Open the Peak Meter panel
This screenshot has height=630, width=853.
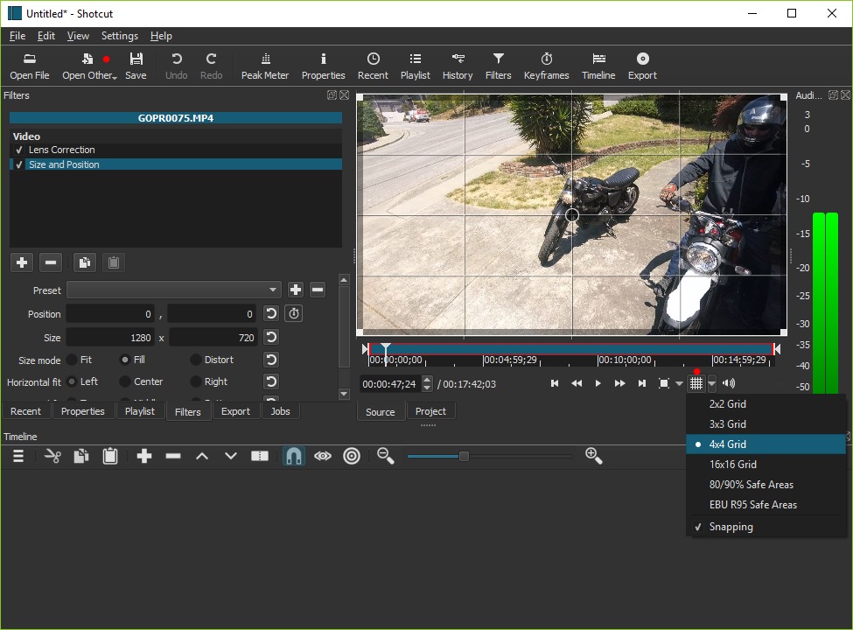[265, 66]
